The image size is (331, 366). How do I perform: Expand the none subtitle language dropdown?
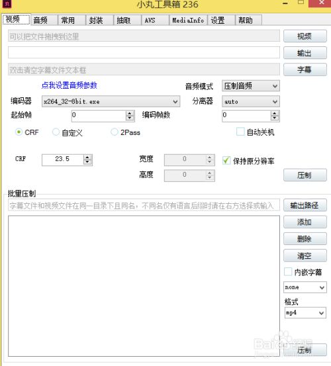point(305,287)
